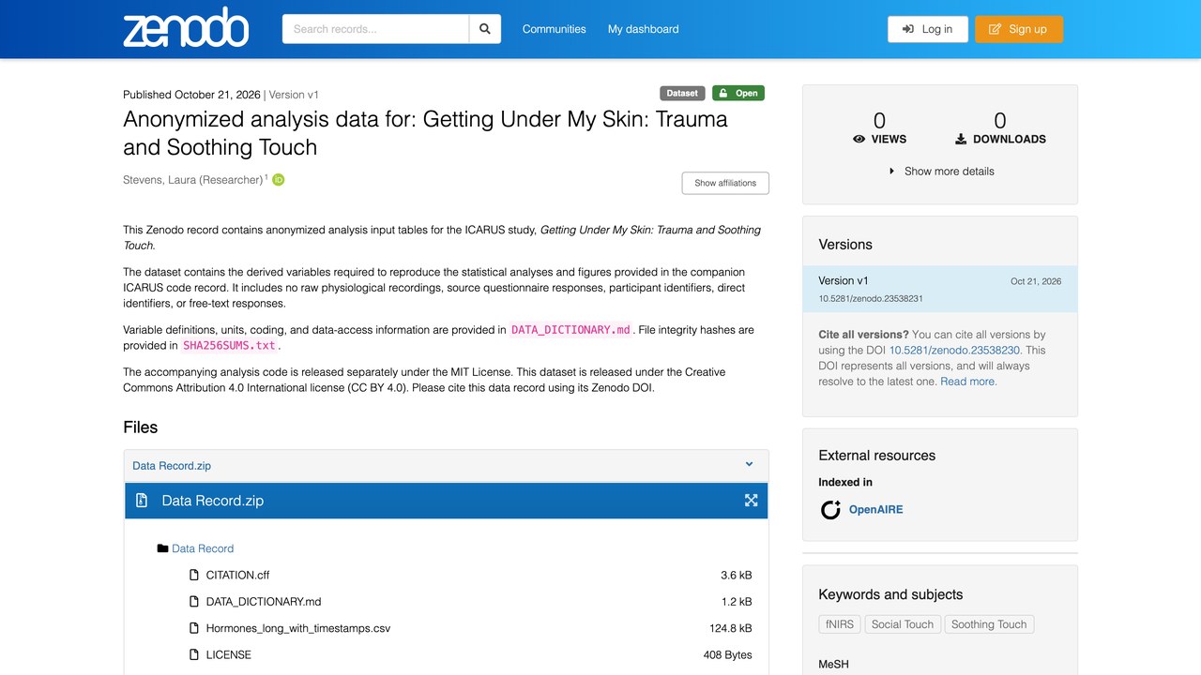Screen dimensions: 1201x675
Task: Click the CITATION.cff file name
Action: point(238,576)
